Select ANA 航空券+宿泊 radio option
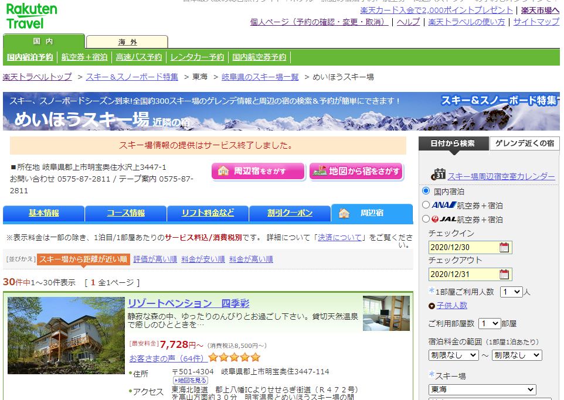The width and height of the screenshot is (564, 400). coord(426,205)
